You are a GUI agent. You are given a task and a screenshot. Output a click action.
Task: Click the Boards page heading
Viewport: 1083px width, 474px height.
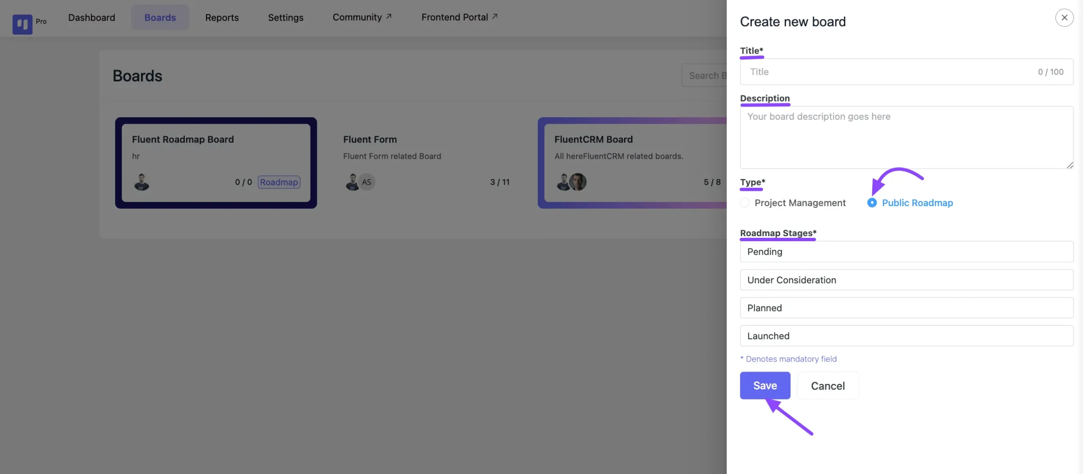click(x=137, y=76)
